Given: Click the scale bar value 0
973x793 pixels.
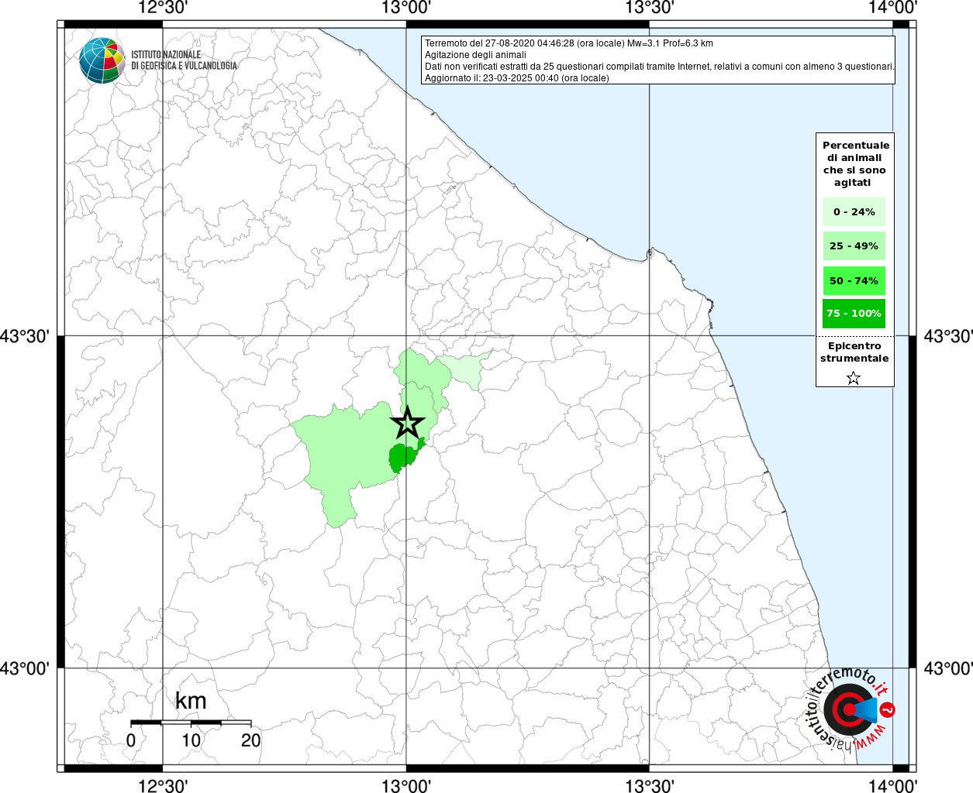Looking at the screenshot, I should [130, 740].
